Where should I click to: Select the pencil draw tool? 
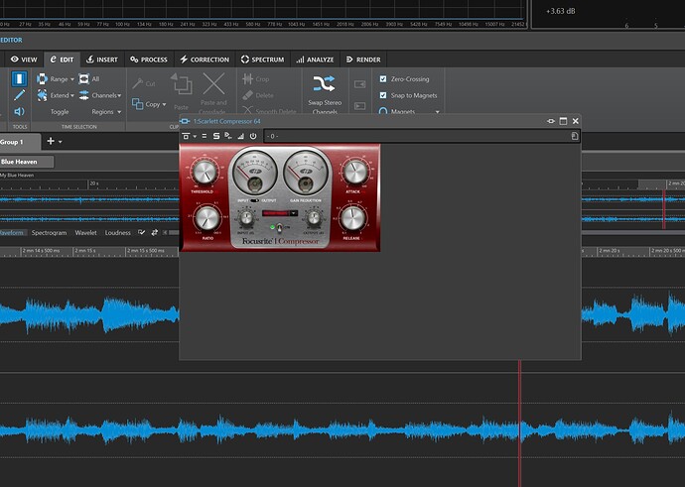pyautogui.click(x=19, y=95)
